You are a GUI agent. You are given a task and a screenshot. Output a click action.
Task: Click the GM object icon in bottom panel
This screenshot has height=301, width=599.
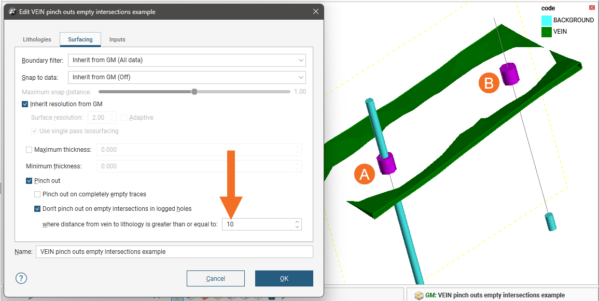point(419,295)
